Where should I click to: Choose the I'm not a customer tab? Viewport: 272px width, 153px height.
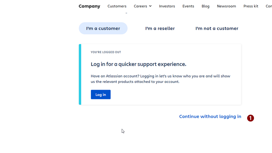point(217,28)
